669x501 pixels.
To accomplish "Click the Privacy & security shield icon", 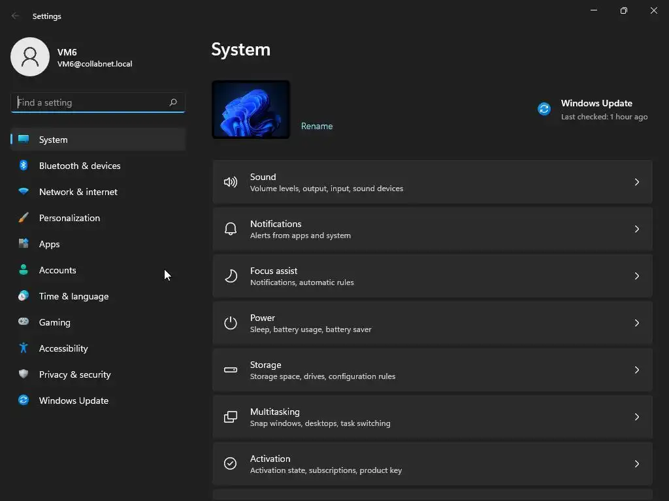I will pos(24,374).
